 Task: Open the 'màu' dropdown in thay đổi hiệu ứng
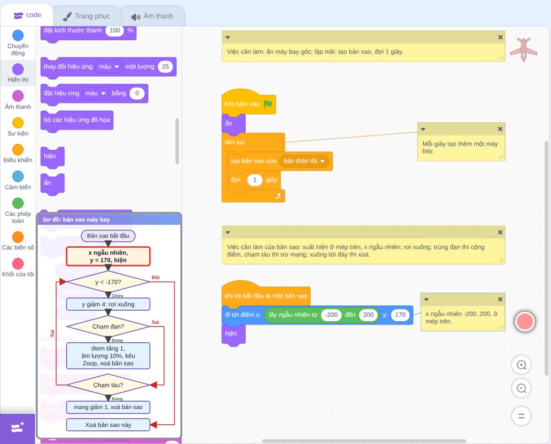point(109,67)
